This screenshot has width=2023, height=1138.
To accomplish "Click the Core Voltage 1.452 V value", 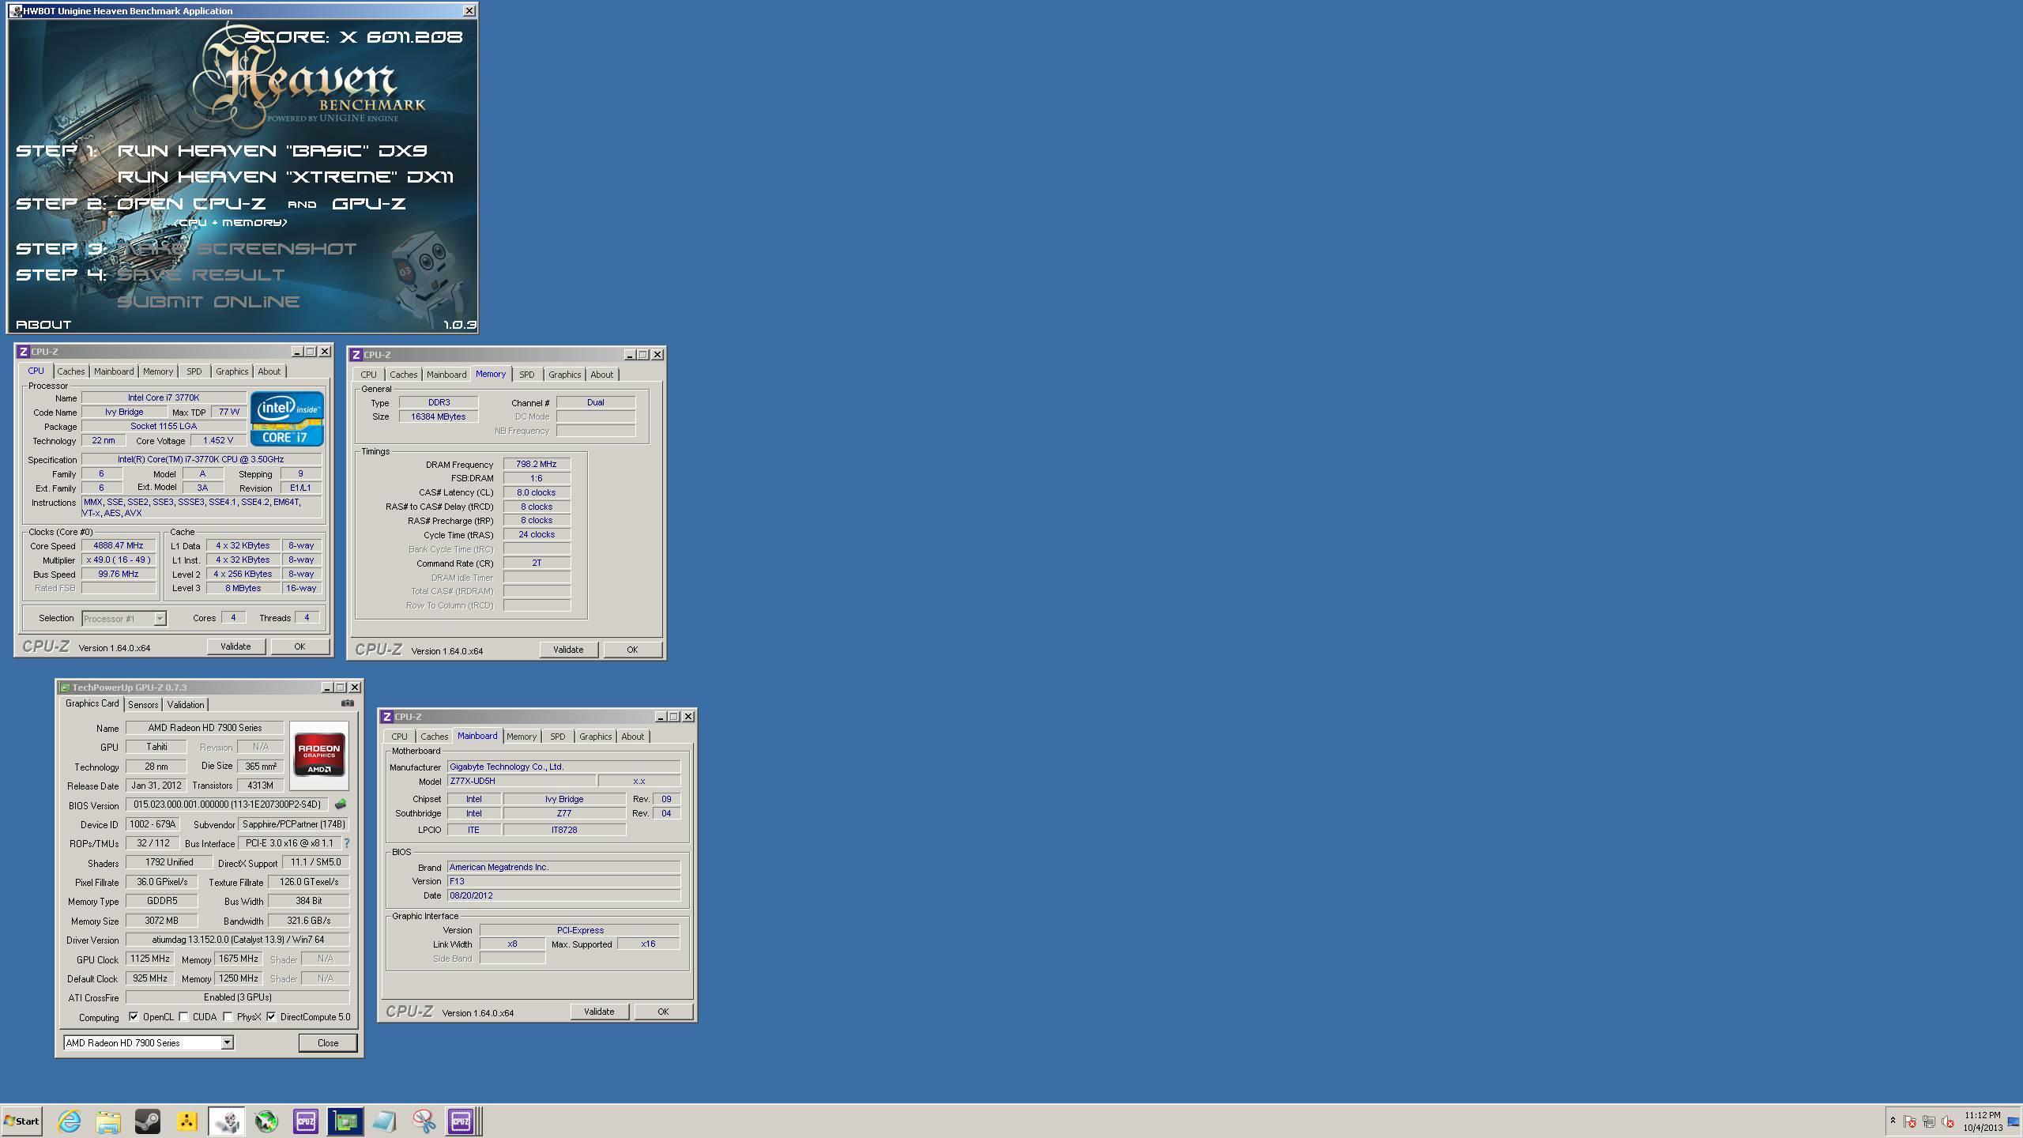I will (x=218, y=440).
